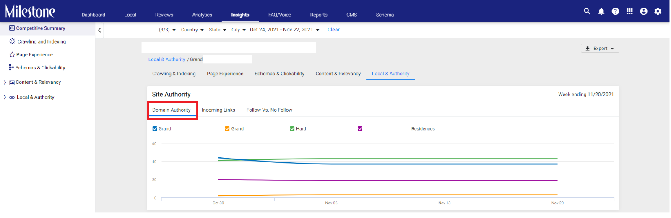Toggle the purple Residences legend swatch

pyautogui.click(x=360, y=129)
